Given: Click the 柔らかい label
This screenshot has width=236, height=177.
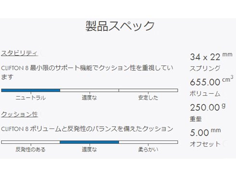Looking at the screenshot, I should (x=148, y=150).
